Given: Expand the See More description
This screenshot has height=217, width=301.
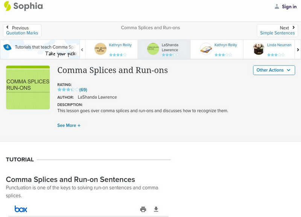Looking at the screenshot, I should pos(69,125).
